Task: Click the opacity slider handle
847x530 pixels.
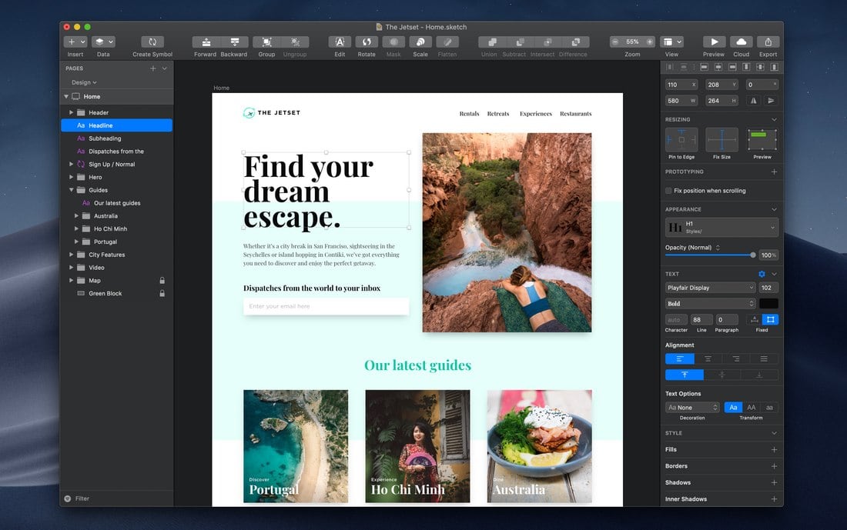Action: coord(752,255)
